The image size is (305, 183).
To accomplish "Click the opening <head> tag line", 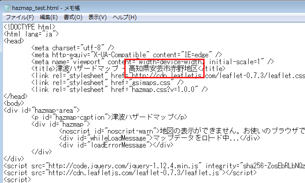I will coord(14,41).
